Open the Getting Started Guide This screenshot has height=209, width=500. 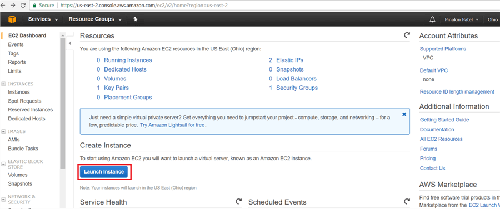pyautogui.click(x=444, y=120)
